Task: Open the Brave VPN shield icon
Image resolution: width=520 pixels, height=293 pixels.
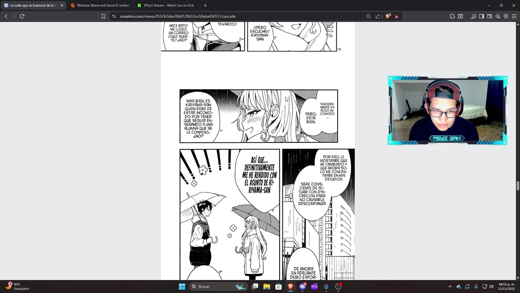Action: (x=506, y=16)
